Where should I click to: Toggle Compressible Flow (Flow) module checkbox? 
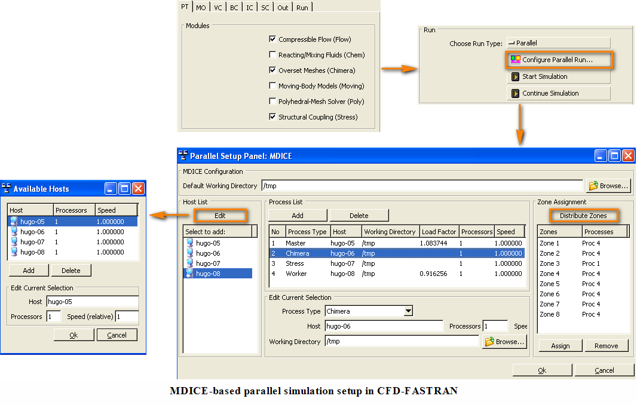tap(272, 39)
